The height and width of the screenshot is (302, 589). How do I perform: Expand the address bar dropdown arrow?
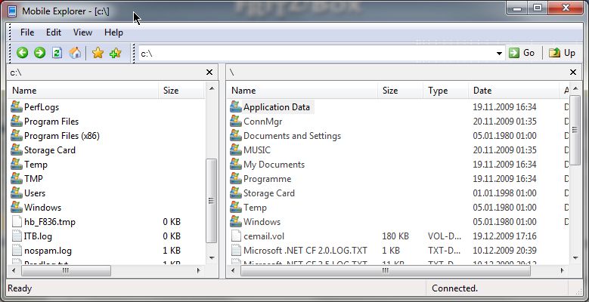pos(499,54)
